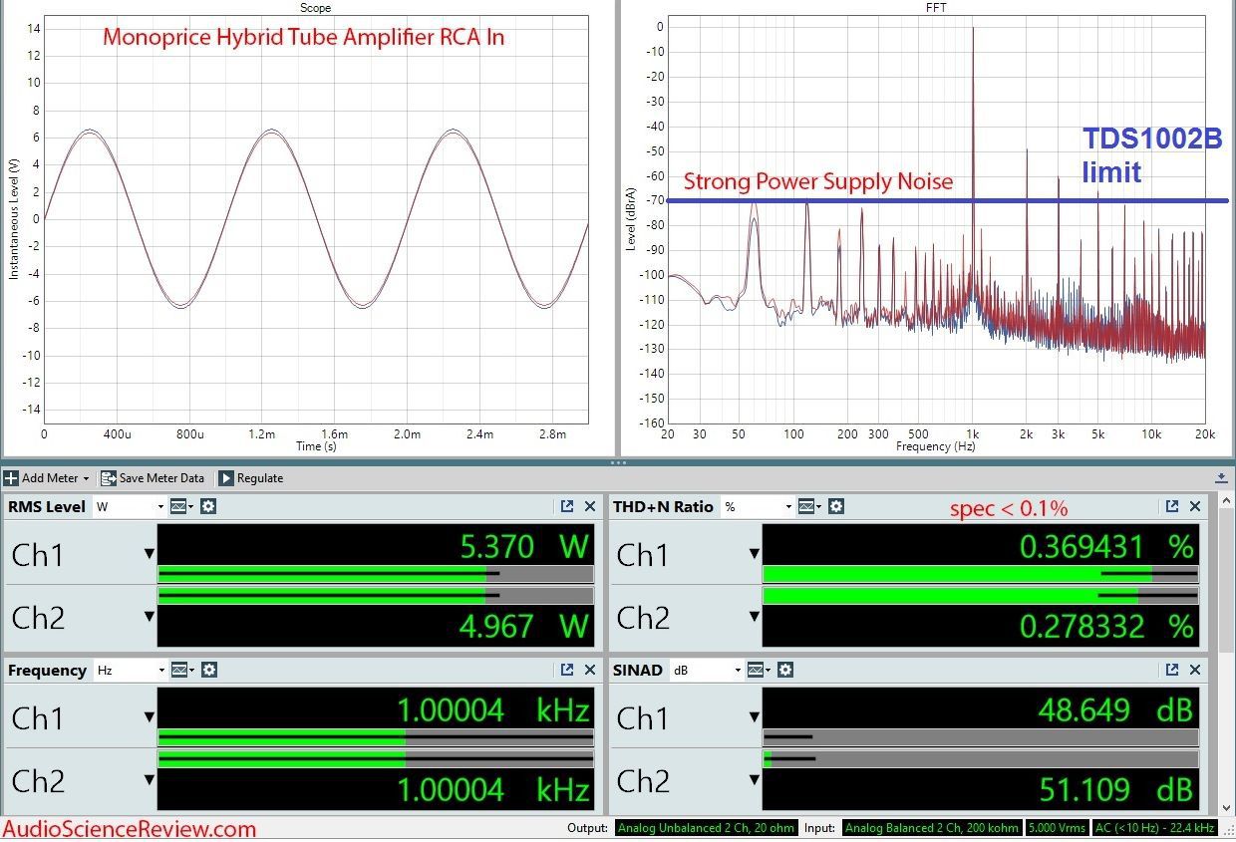Screen dimensions: 1236x842
Task: Open THD+N Ratio bar graph options icon
Action: coord(809,506)
